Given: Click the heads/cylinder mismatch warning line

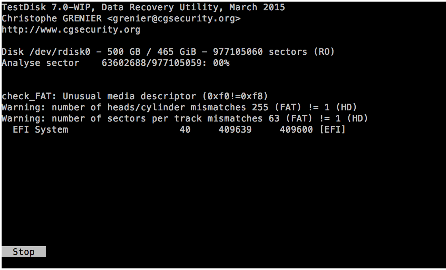Looking at the screenshot, I should click(179, 108).
